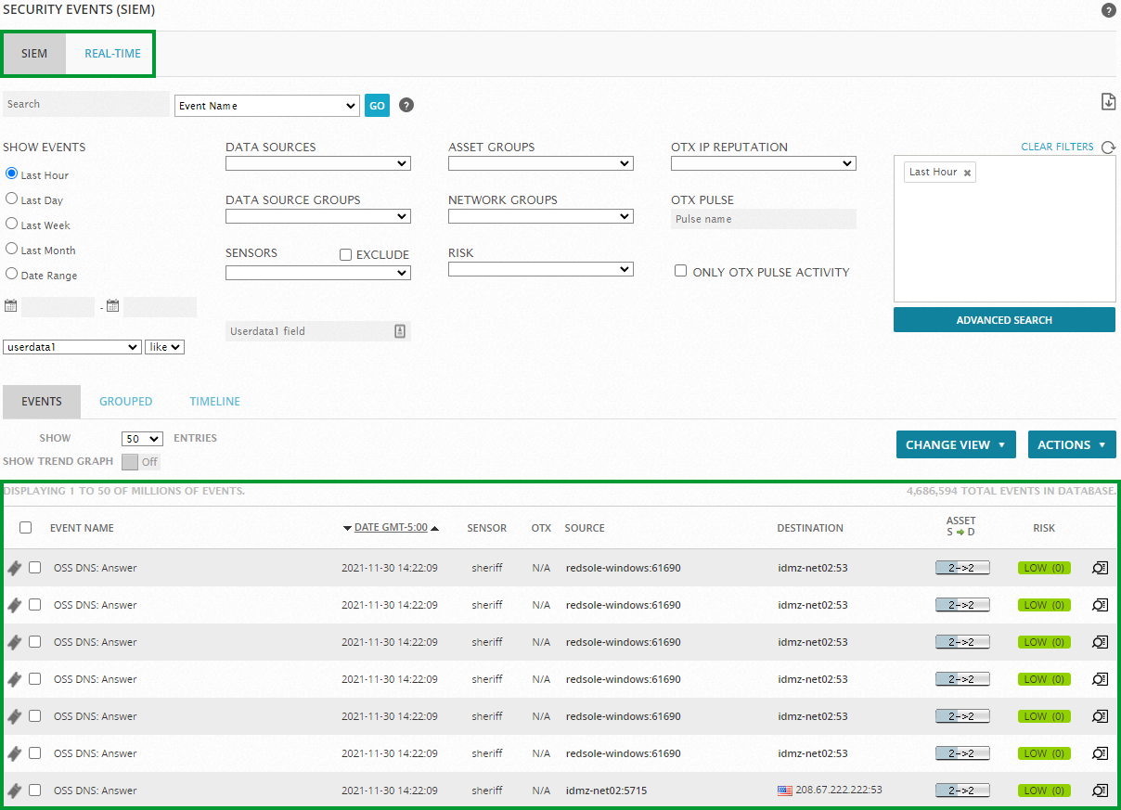Click the start date input field
Viewport: 1121px width, 810px height.
click(58, 307)
